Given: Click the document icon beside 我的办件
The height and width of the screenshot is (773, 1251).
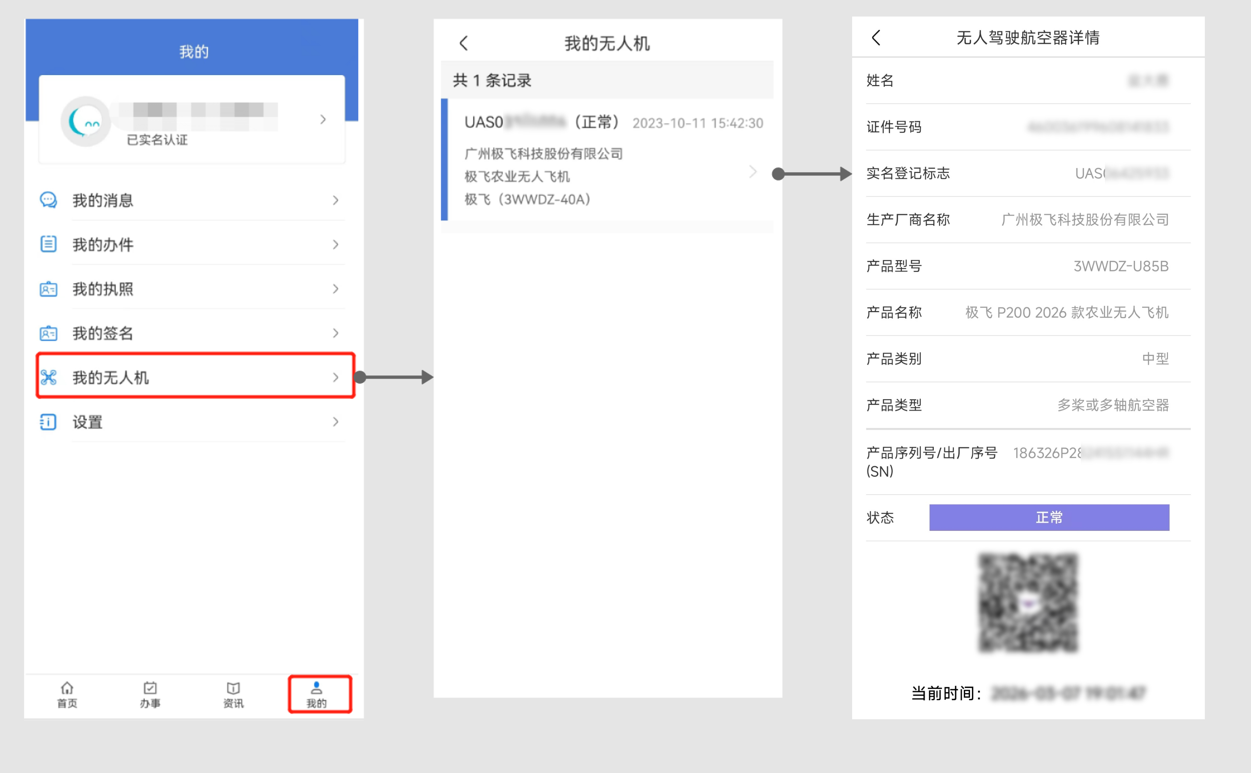Looking at the screenshot, I should click(x=49, y=244).
